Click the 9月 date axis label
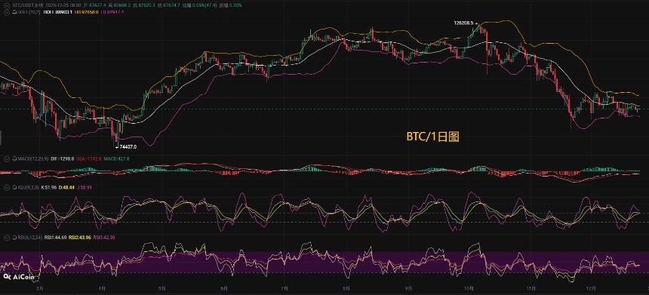The height and width of the screenshot is (295, 649). point(408,288)
